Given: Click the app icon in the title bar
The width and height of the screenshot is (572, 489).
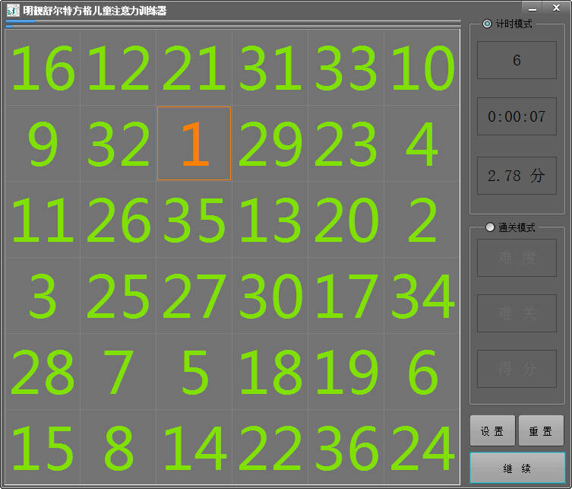Looking at the screenshot, I should [x=13, y=10].
